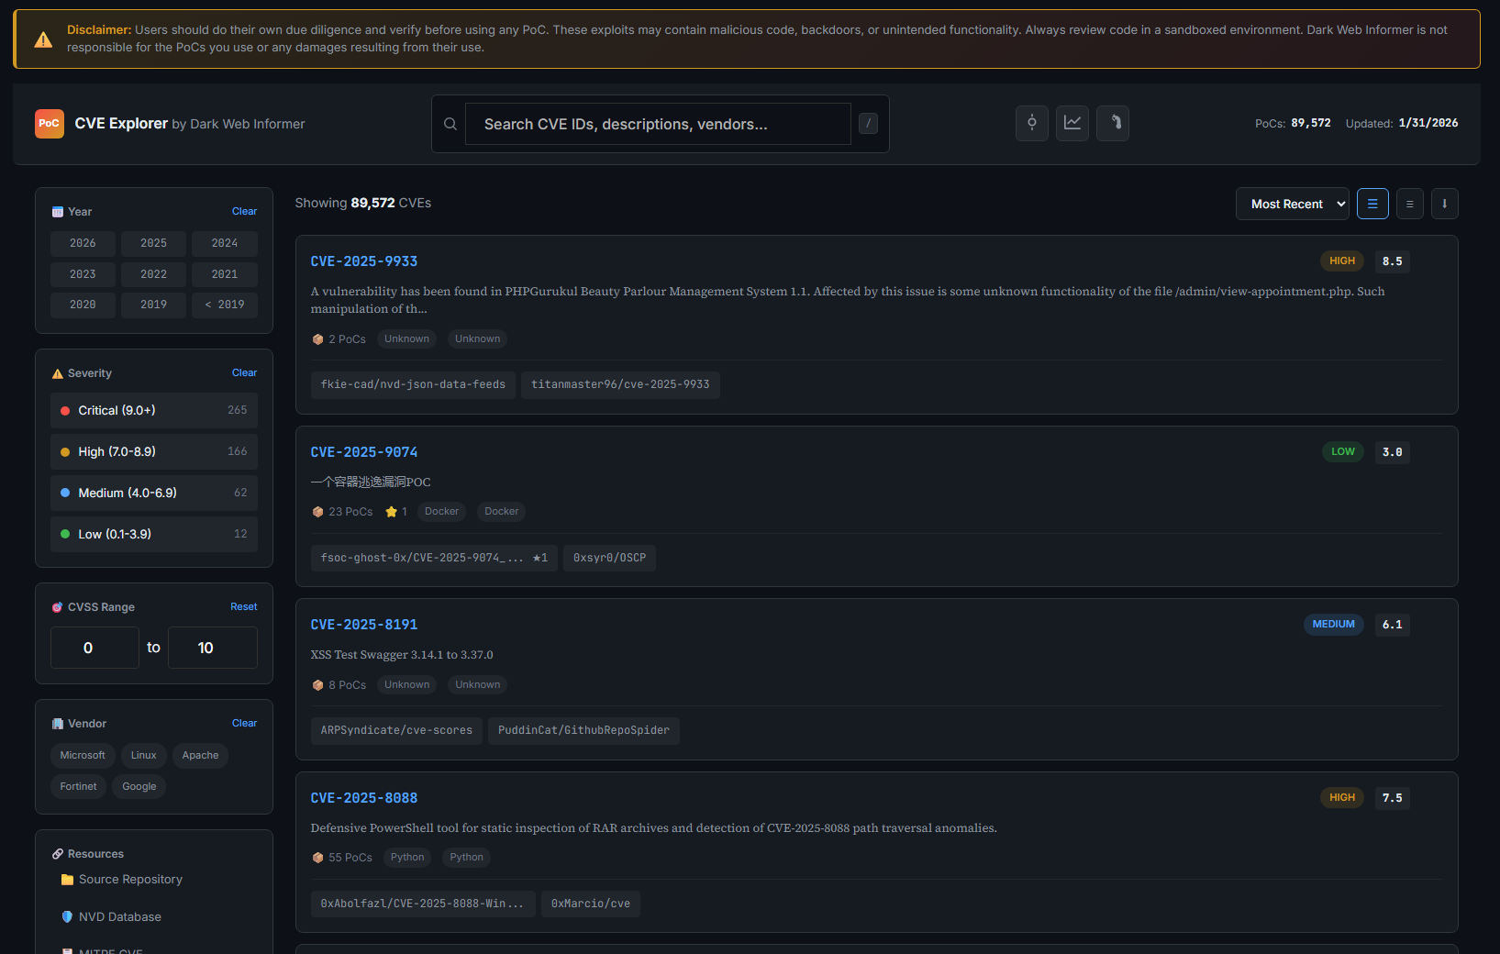Click the PoC logo icon
The width and height of the screenshot is (1500, 954).
click(x=50, y=124)
